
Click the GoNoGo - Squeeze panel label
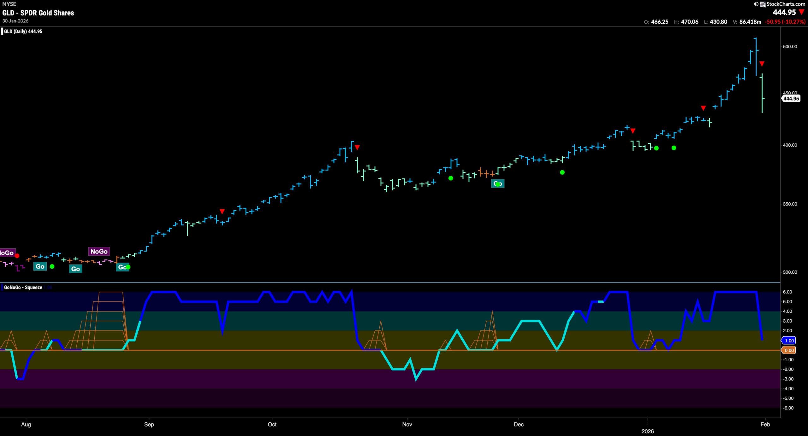pyautogui.click(x=23, y=287)
